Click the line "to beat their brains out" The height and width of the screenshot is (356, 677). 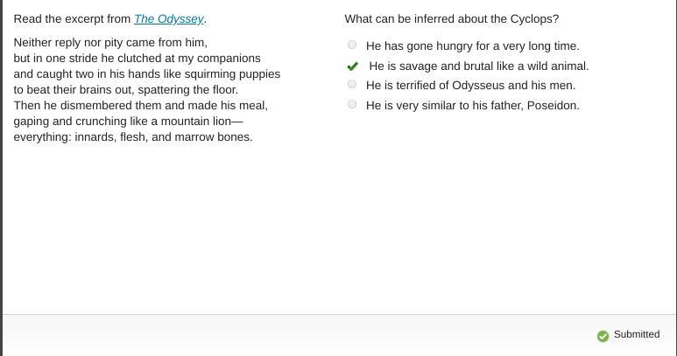pos(125,89)
